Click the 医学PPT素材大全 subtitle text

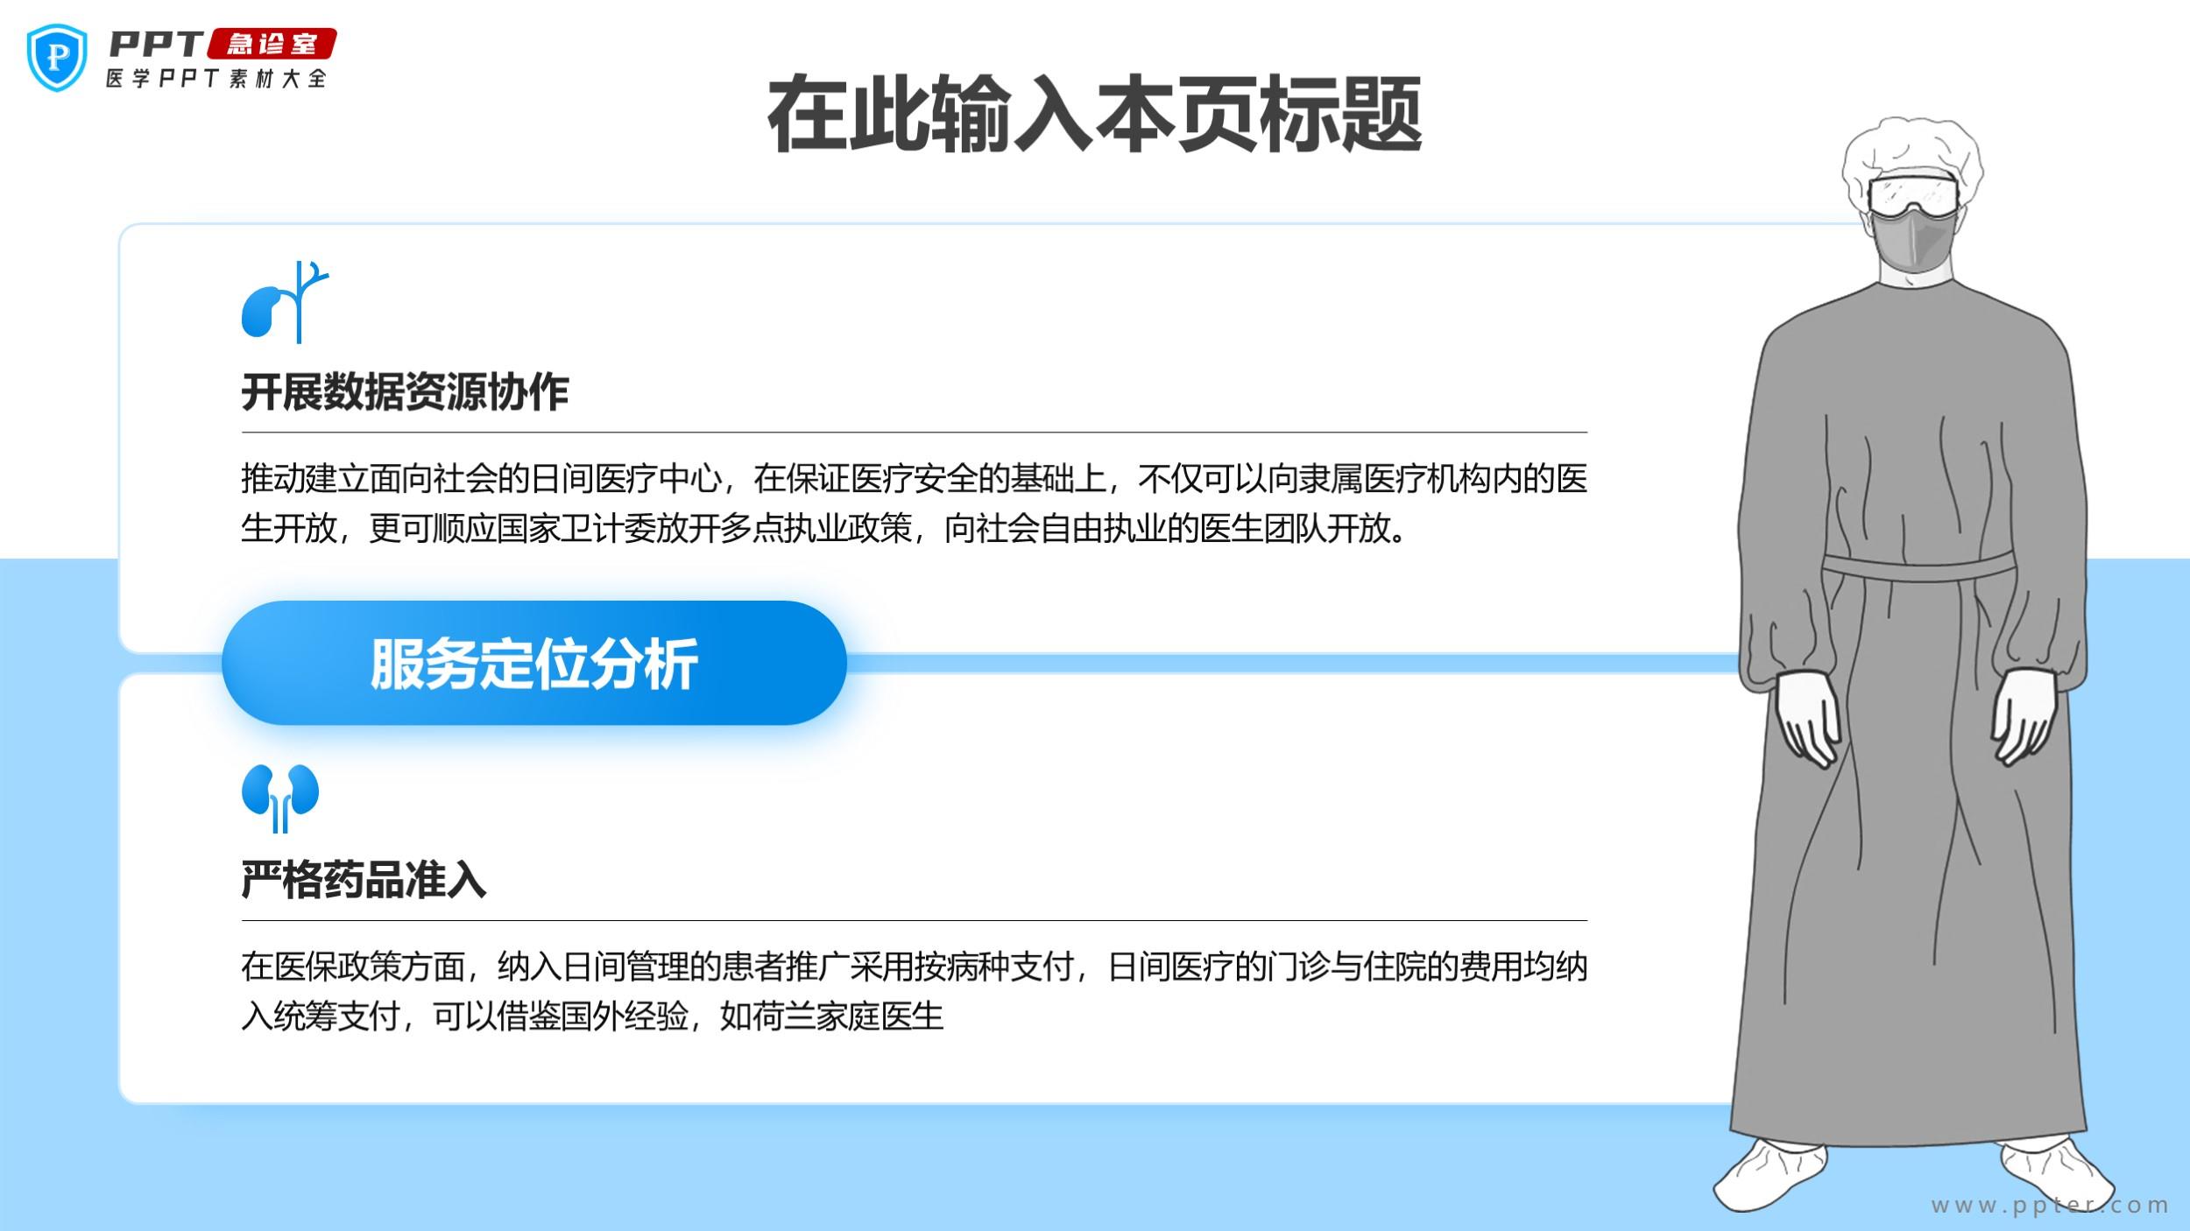pyautogui.click(x=215, y=79)
